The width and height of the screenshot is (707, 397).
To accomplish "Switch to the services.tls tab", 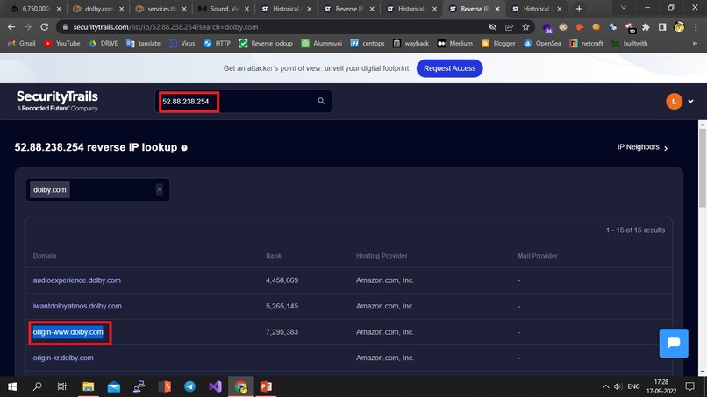I will point(161,9).
